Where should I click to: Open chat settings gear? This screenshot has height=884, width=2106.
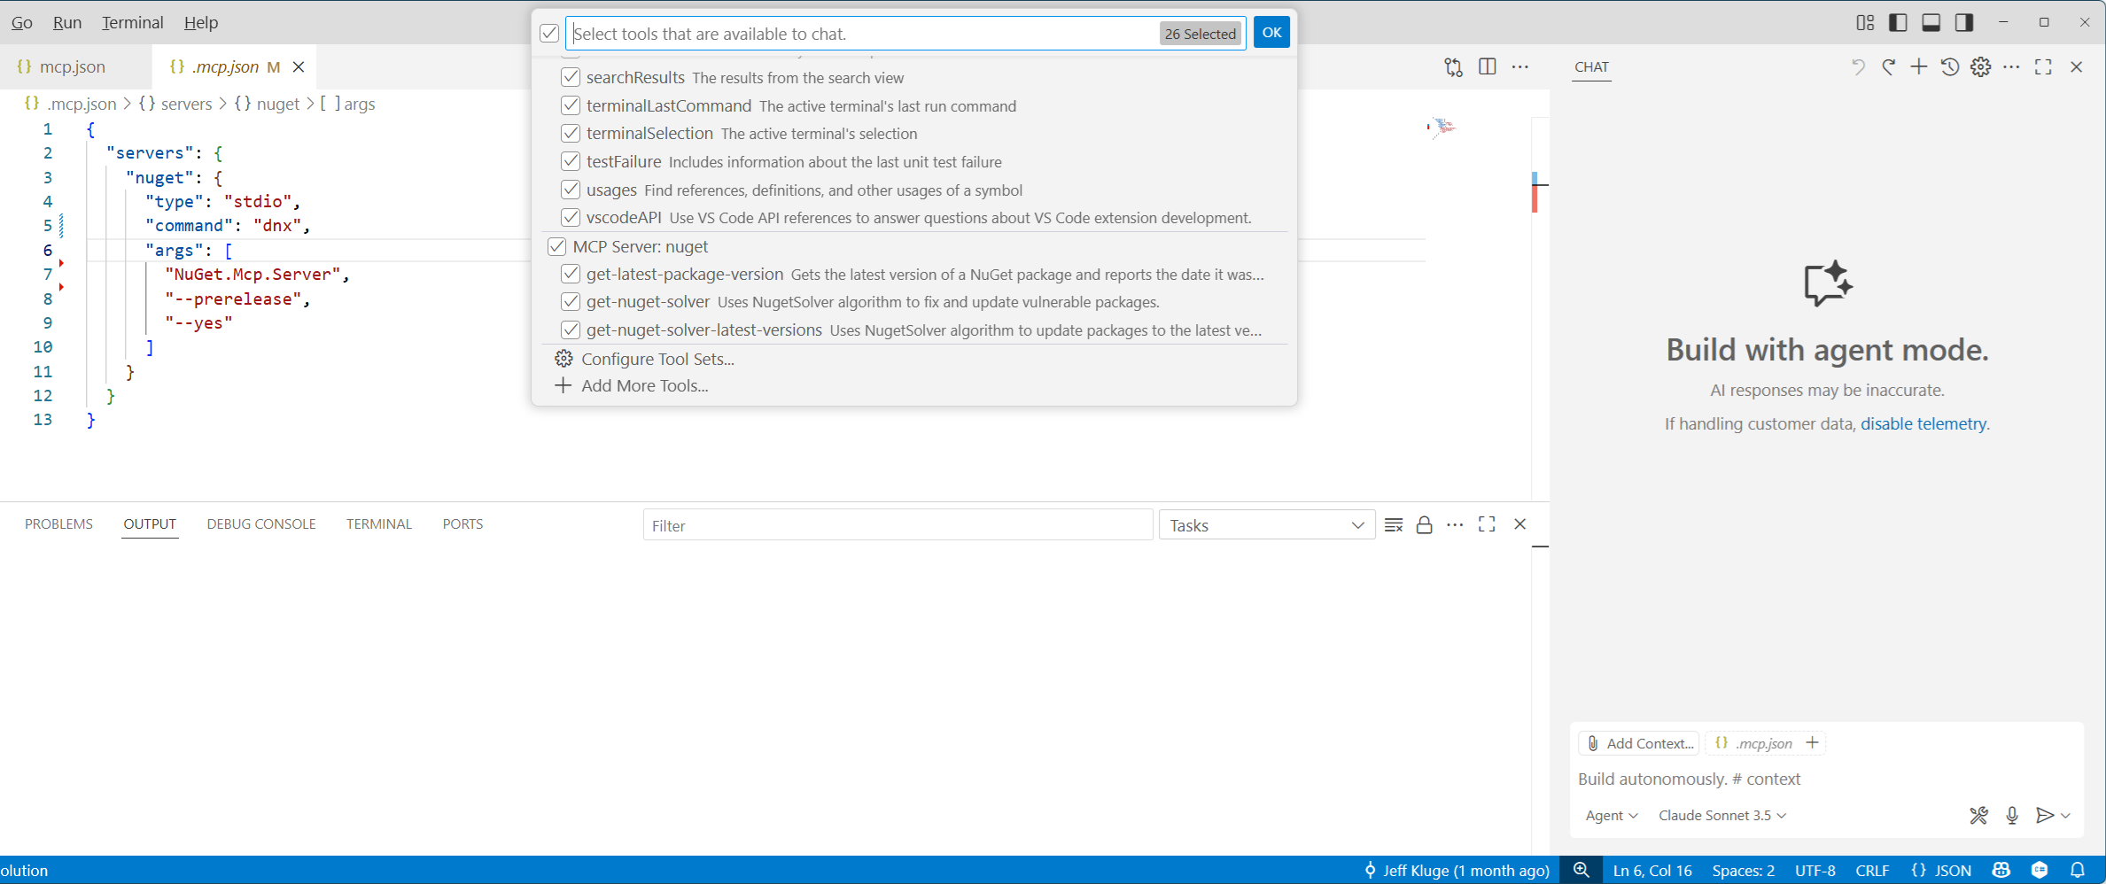point(1981,66)
